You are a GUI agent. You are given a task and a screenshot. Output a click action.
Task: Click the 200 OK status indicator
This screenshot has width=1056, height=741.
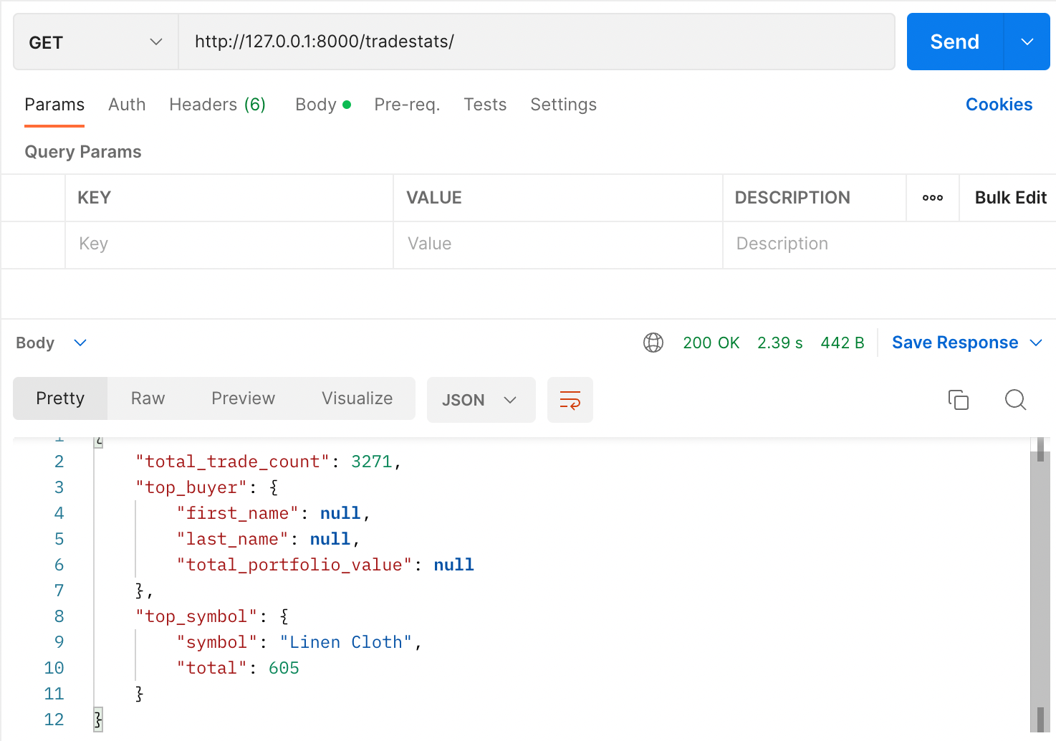click(x=711, y=343)
